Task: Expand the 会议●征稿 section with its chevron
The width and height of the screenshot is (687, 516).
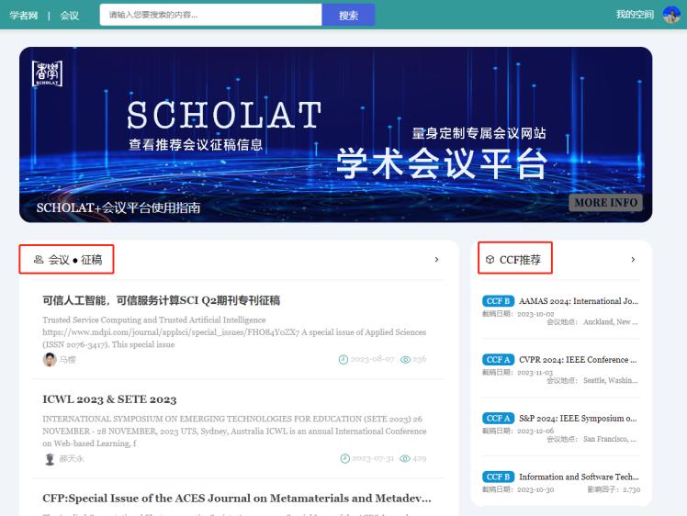Action: [x=436, y=260]
